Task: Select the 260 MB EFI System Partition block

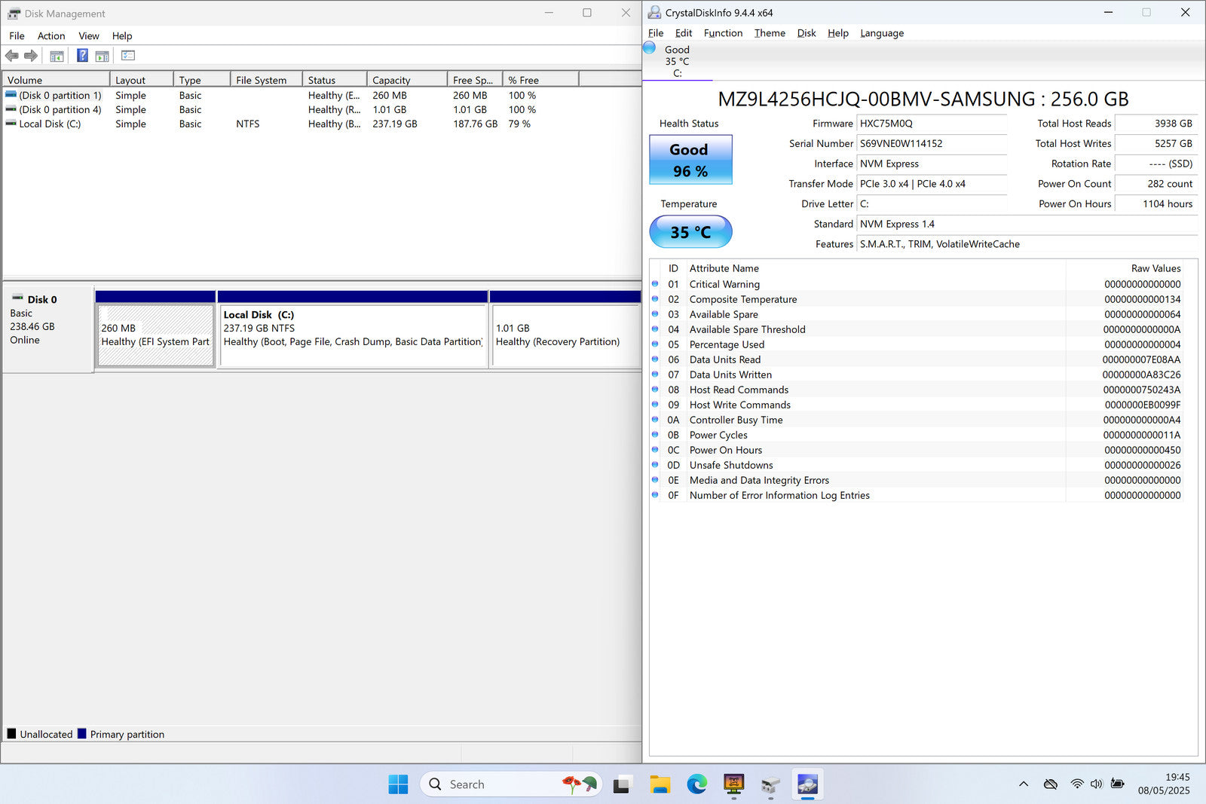Action: (155, 335)
